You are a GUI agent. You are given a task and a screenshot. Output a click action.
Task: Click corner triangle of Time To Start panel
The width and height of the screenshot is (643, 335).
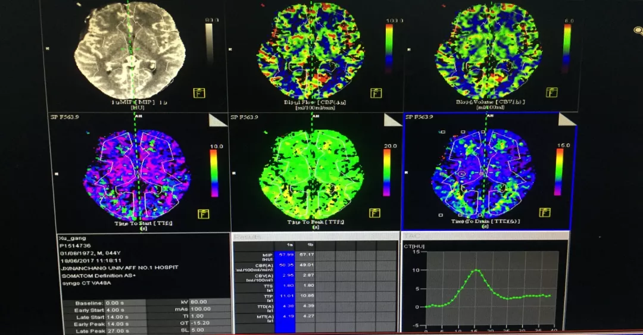pyautogui.click(x=218, y=121)
